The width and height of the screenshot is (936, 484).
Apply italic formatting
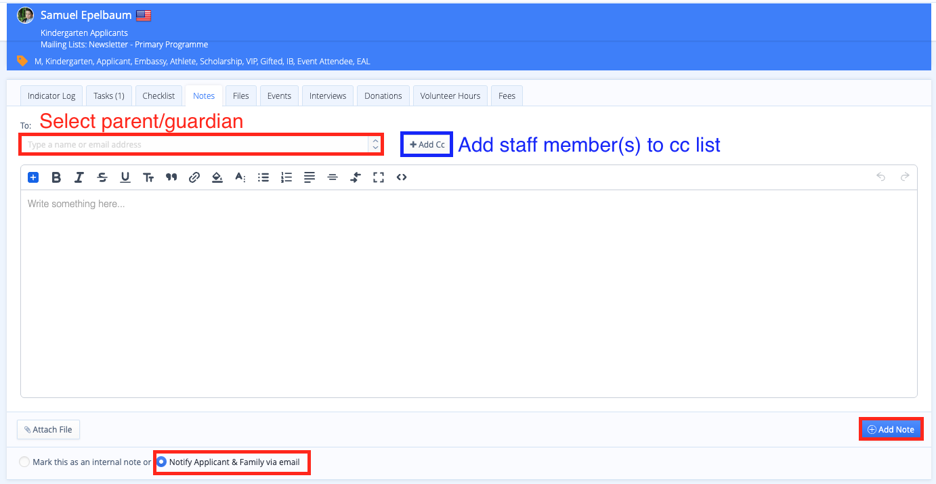pyautogui.click(x=79, y=177)
